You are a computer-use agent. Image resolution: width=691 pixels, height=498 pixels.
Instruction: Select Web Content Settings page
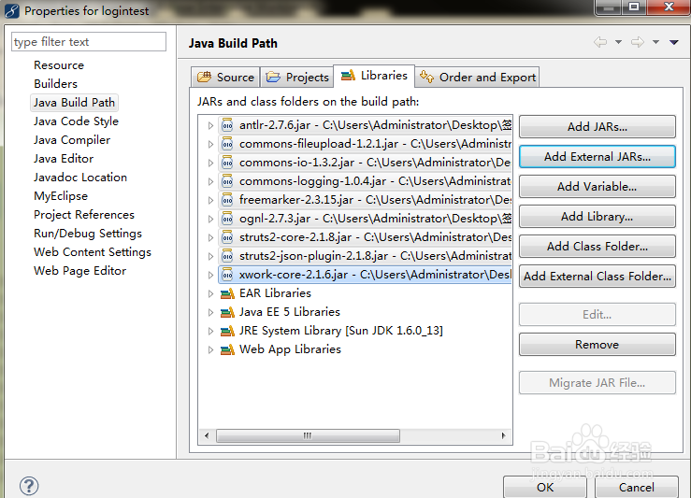tap(93, 252)
